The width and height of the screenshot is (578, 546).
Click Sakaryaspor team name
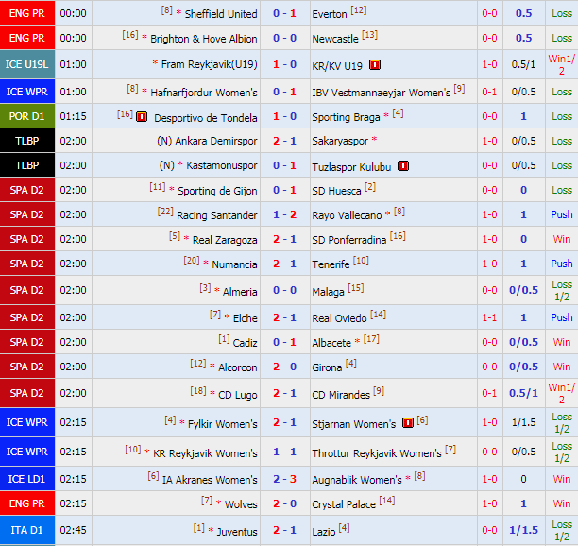pyautogui.click(x=340, y=141)
